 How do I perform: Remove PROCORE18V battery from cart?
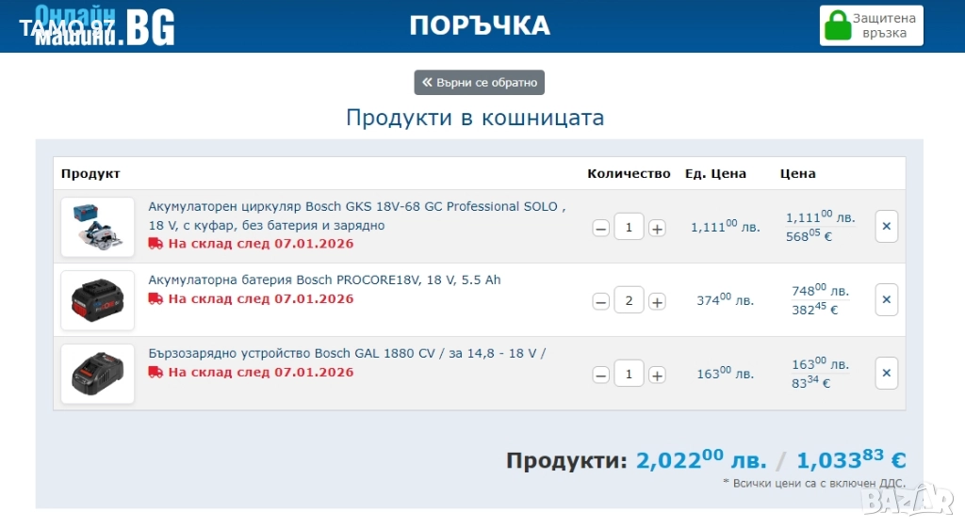click(886, 300)
